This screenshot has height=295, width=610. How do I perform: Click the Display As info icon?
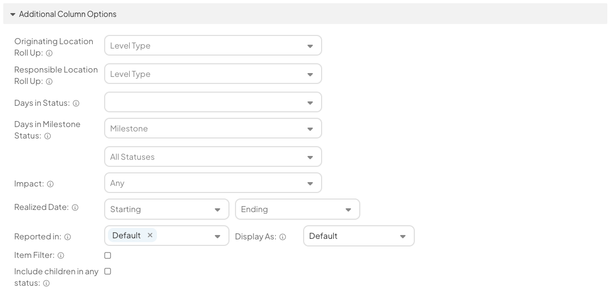[x=282, y=237]
